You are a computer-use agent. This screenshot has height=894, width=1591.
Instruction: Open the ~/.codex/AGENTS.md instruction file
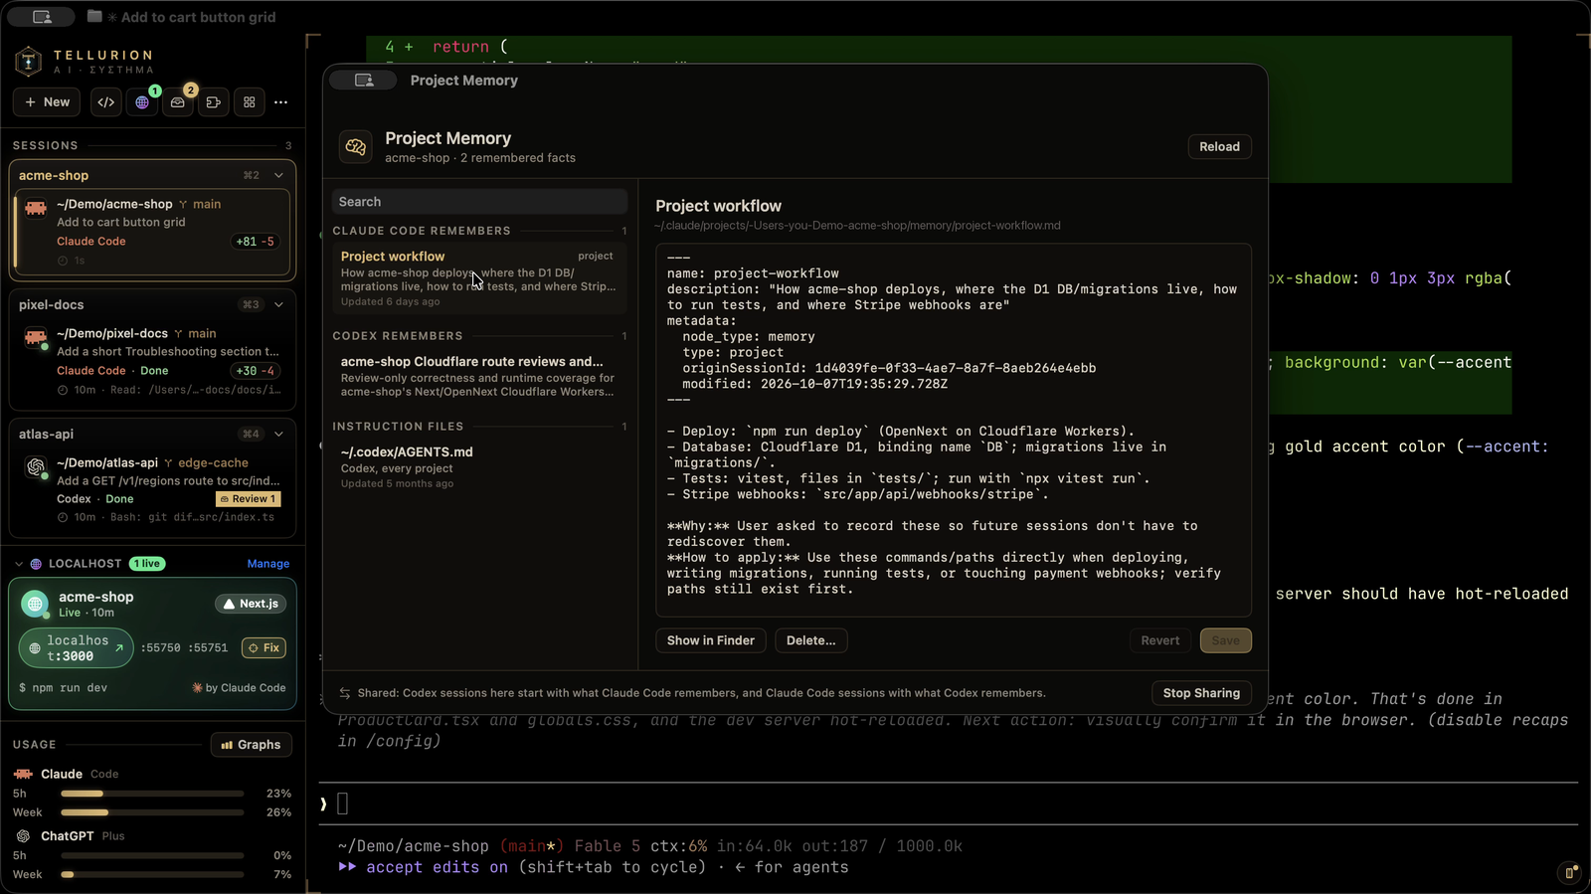(479, 467)
